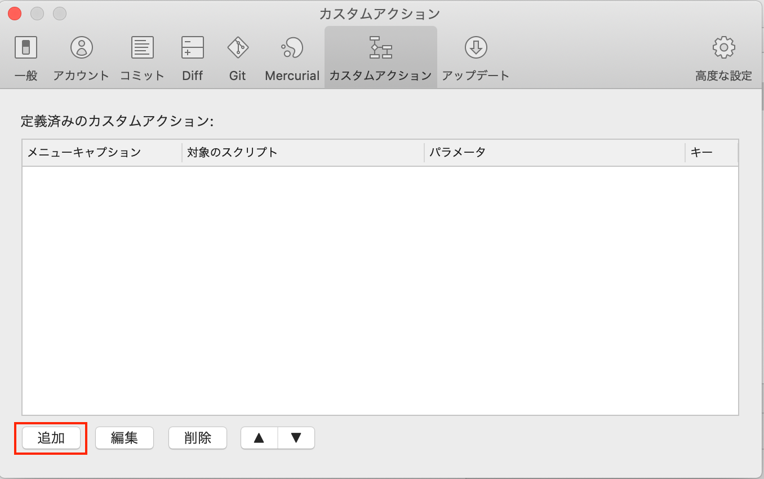This screenshot has width=764, height=479.
Task: Open the アカウント (Accounts) settings icon
Action: (81, 56)
